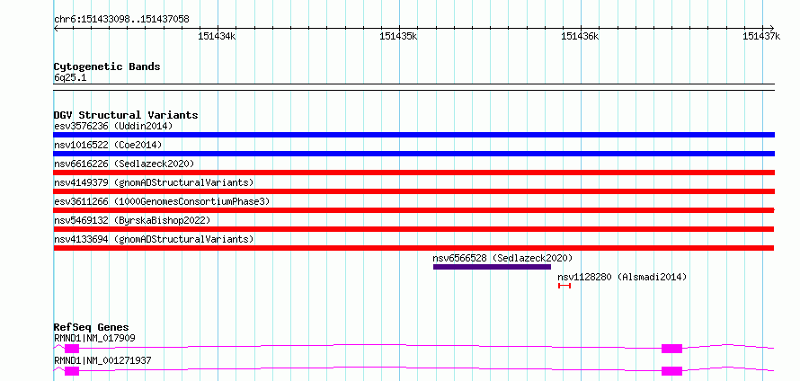
Task: Click the esv3576236 (Uddin2014) blue variant bar
Action: [413, 135]
